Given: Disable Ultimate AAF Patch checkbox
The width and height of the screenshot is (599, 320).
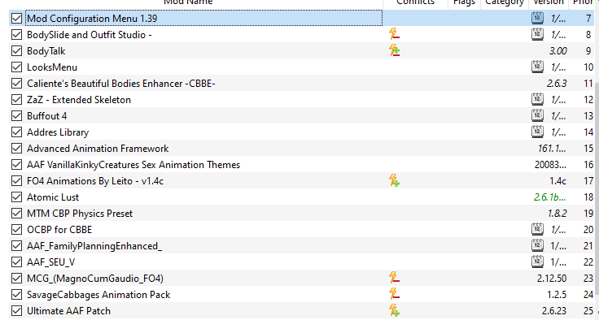Looking at the screenshot, I should tap(16, 311).
